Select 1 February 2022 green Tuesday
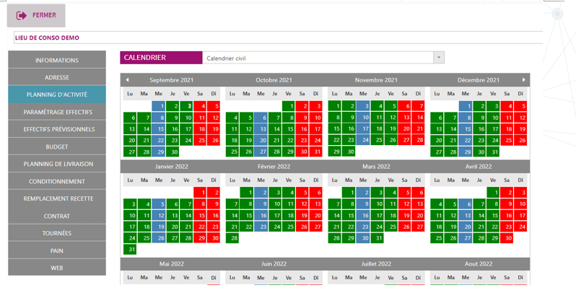The width and height of the screenshot is (576, 293). (246, 193)
